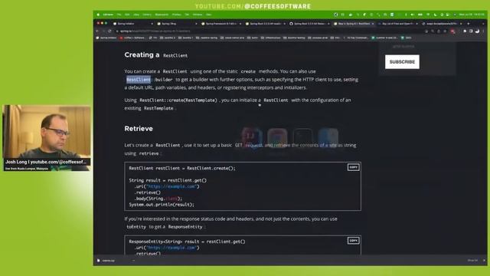Screen dimensions: 490x276
Task: Open the Help menu
Action: tap(208, 15)
